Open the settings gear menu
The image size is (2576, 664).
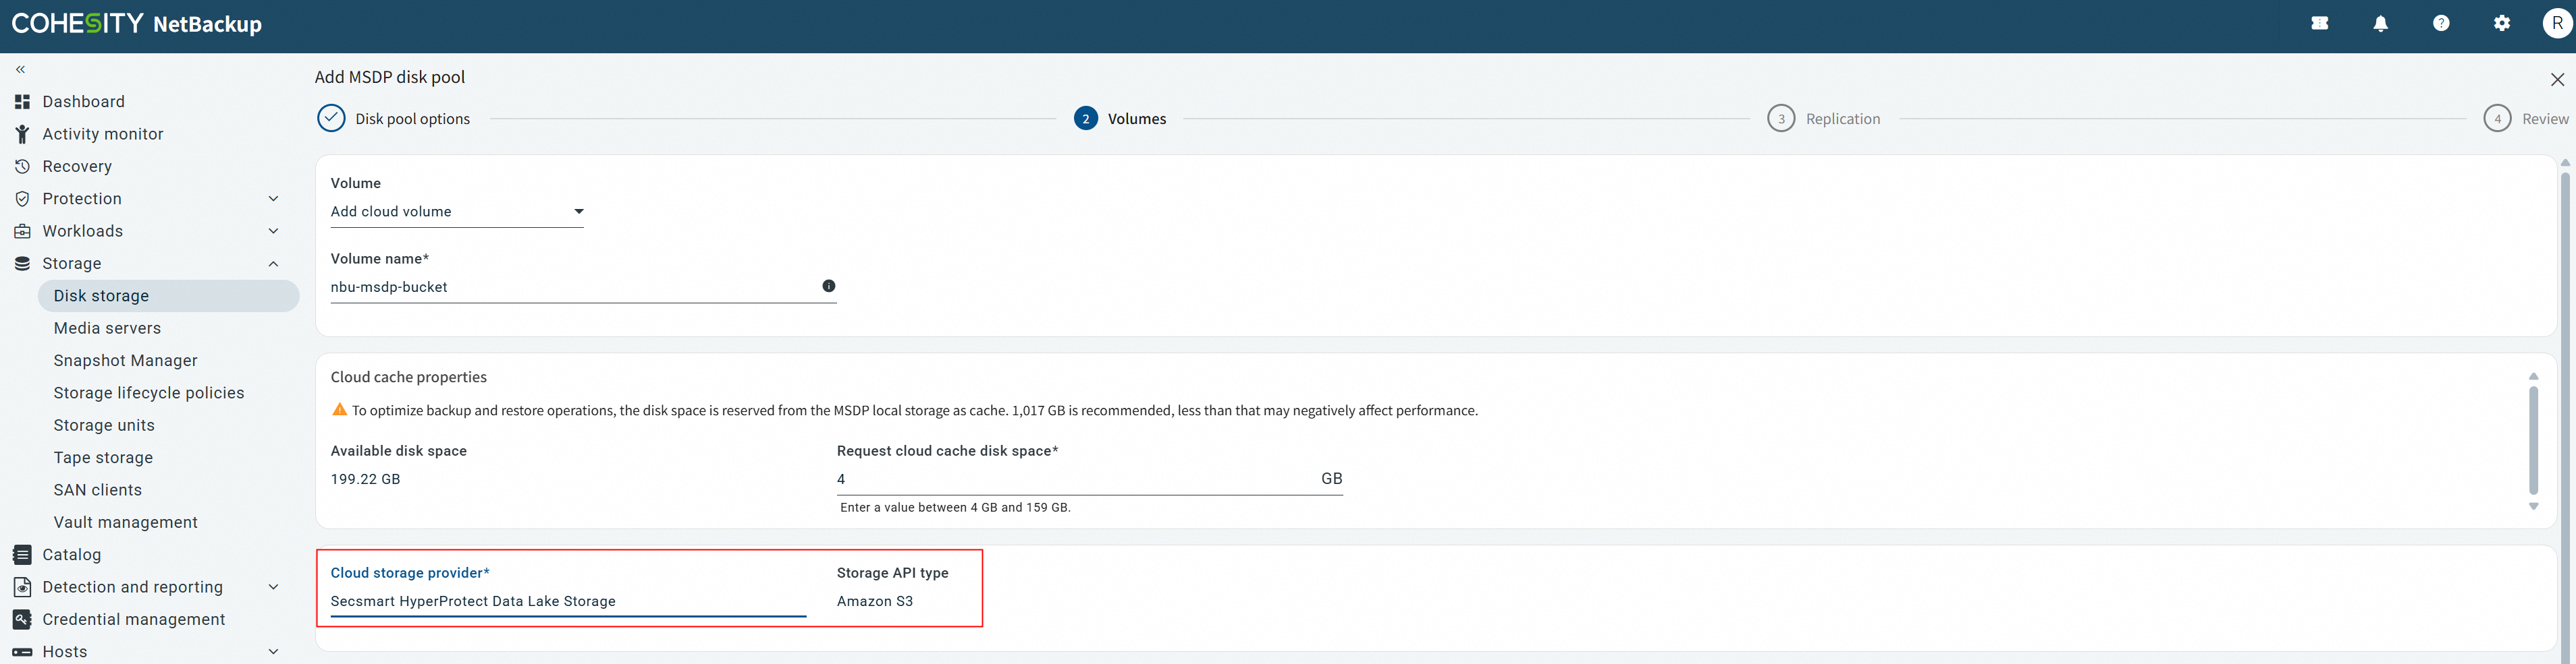pos(2501,24)
